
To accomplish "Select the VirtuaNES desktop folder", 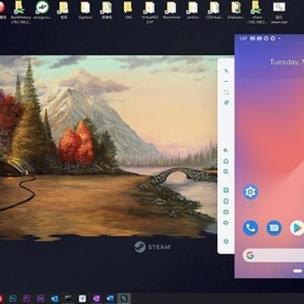I will (x=150, y=12).
